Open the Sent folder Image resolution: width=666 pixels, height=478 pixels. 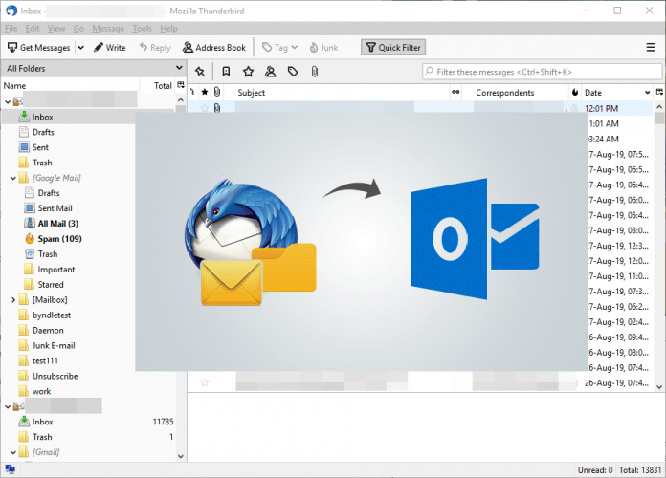click(40, 147)
